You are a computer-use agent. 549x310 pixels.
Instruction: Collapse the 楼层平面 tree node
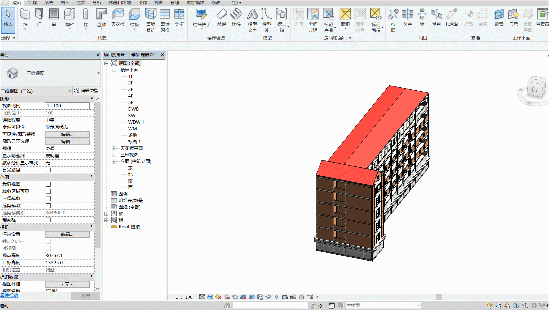[114, 70]
